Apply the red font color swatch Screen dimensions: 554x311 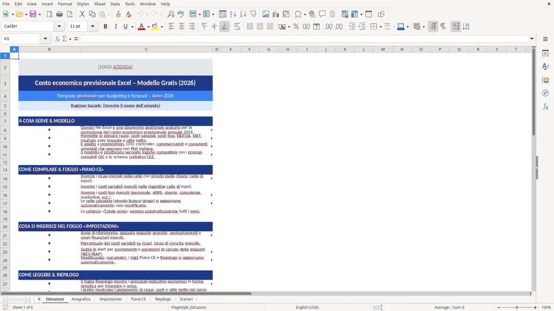pyautogui.click(x=141, y=27)
